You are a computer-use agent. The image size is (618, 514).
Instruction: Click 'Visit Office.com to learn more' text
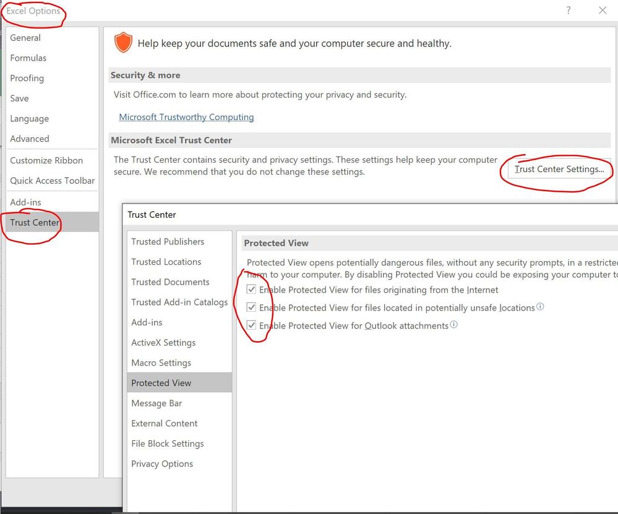pos(260,95)
